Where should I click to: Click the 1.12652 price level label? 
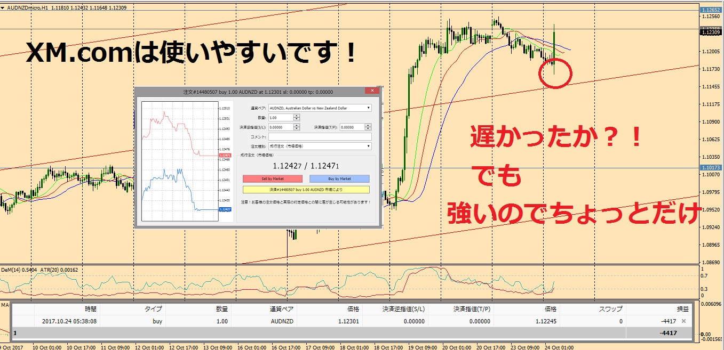click(712, 10)
